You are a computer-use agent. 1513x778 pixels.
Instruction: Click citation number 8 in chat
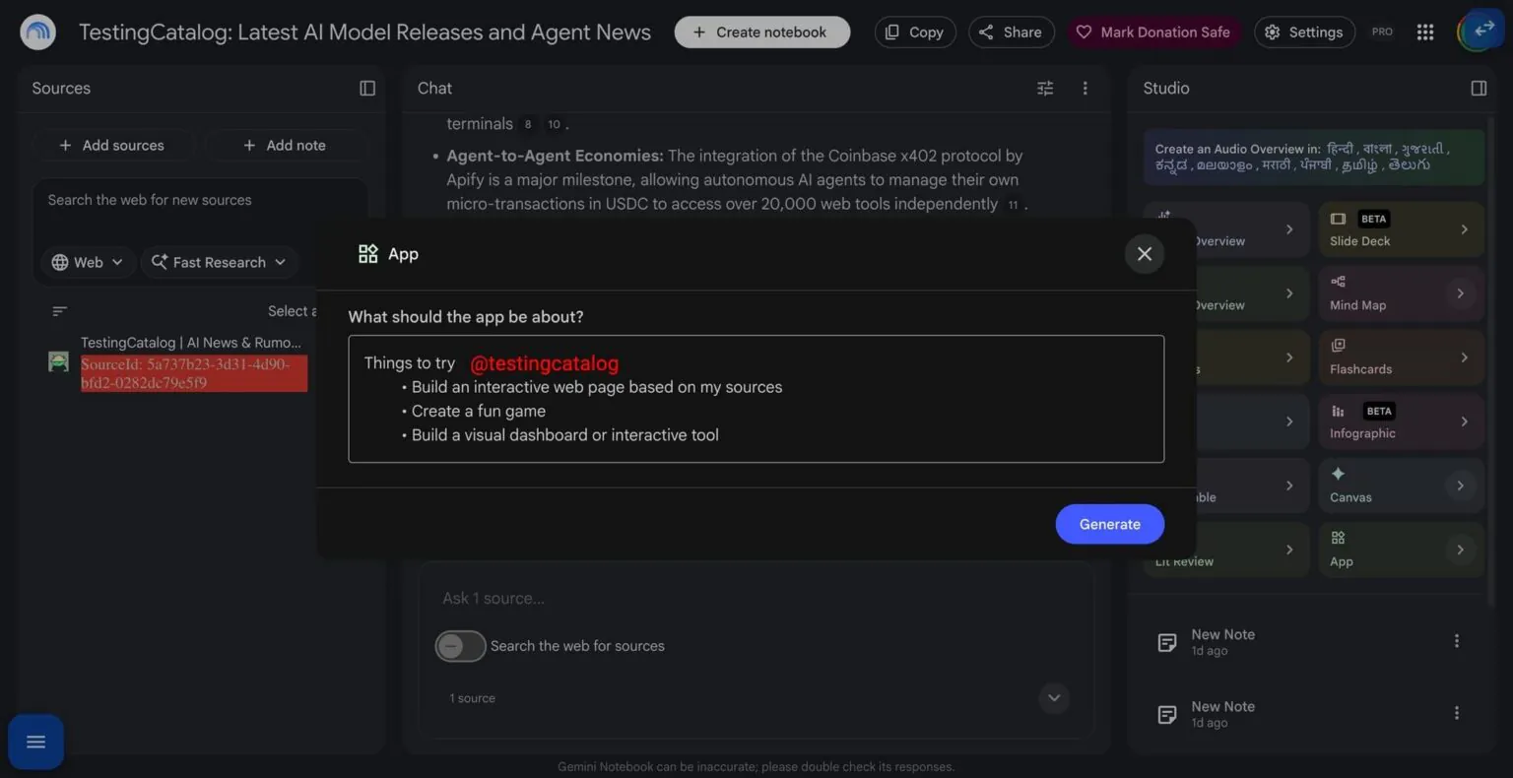tap(528, 125)
